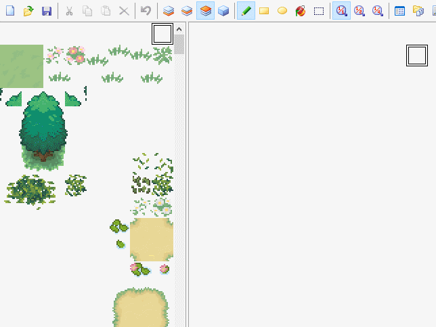Switch to the second map layer
Image resolution: width=436 pixels, height=327 pixels.
coord(187,11)
